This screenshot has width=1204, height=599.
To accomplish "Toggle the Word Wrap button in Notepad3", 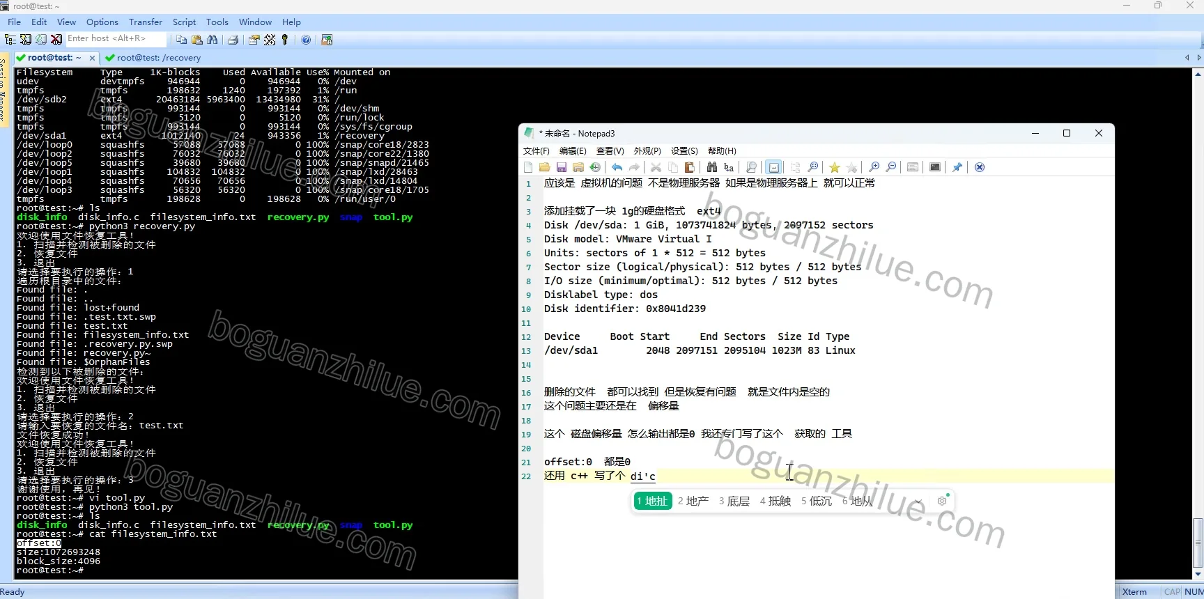I will click(x=773, y=167).
